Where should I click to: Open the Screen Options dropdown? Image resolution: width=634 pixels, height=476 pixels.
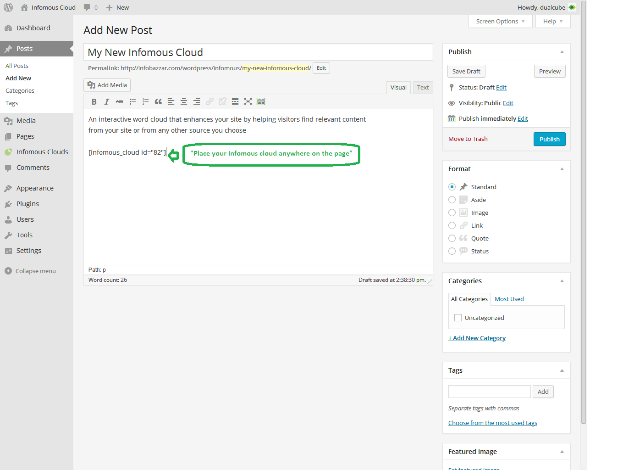coord(500,22)
